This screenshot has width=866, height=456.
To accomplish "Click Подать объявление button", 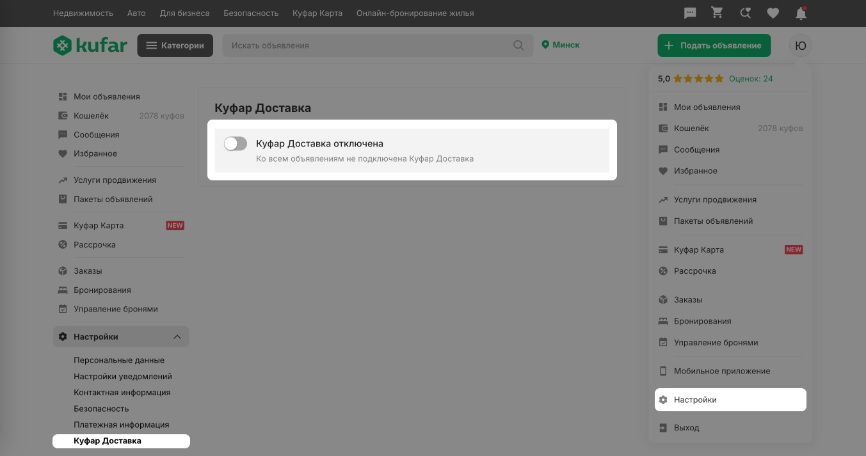I will tap(714, 45).
